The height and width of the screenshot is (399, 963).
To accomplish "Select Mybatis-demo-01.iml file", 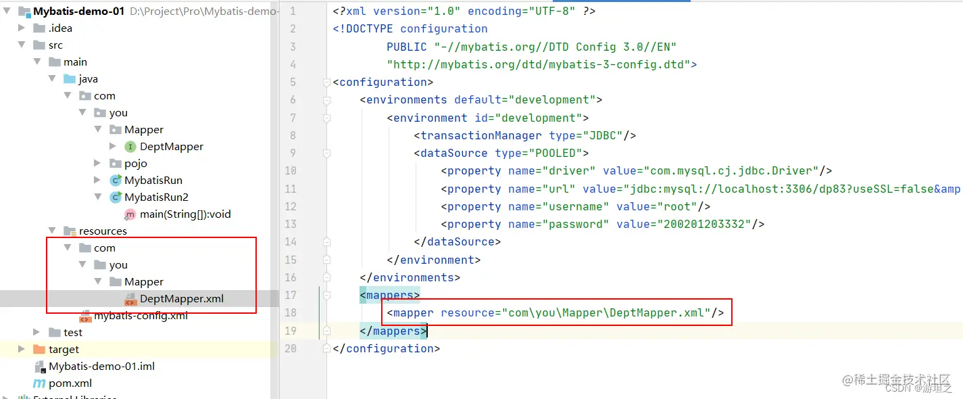I will click(x=102, y=366).
